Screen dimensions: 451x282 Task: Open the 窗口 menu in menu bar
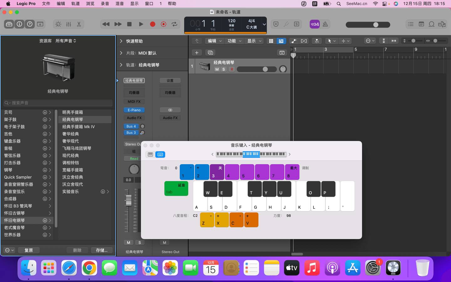tap(149, 4)
